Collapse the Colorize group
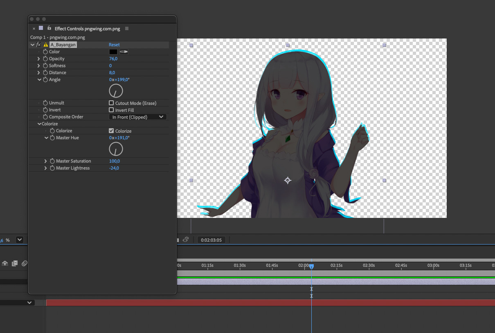Viewport: 495px width, 333px height. (x=39, y=124)
